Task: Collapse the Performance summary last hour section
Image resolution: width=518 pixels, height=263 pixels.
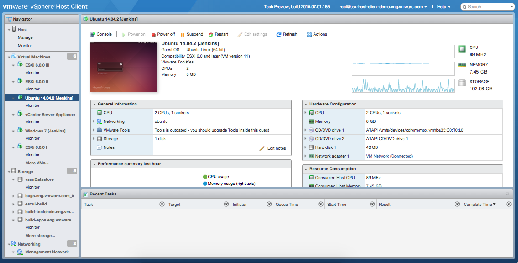Action: (94, 164)
